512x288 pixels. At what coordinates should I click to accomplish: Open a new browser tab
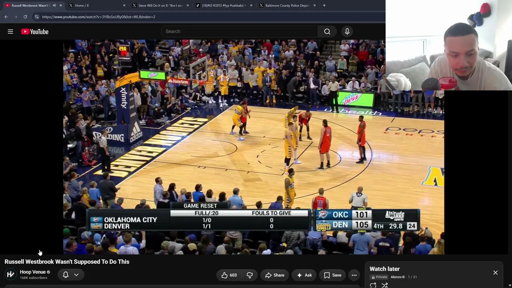[324, 6]
